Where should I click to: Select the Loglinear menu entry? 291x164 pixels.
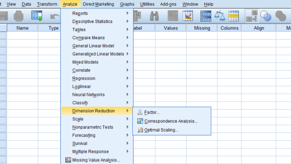pyautogui.click(x=97, y=87)
